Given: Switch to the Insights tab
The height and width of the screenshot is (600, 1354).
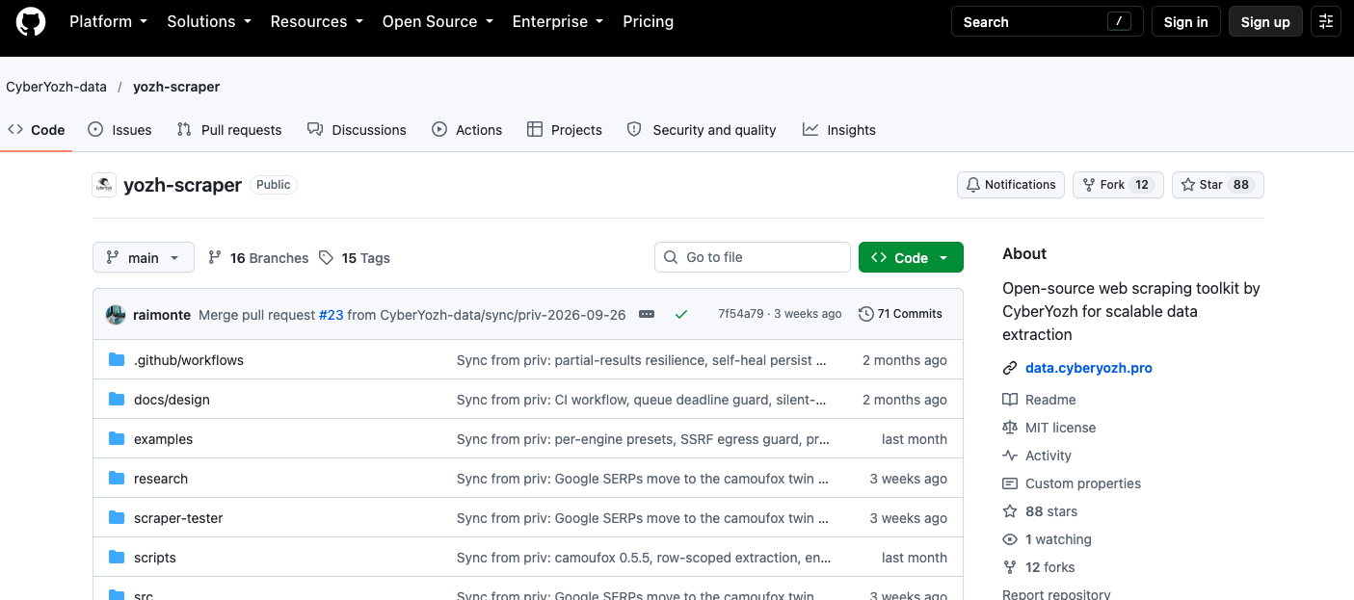Looking at the screenshot, I should (x=838, y=130).
